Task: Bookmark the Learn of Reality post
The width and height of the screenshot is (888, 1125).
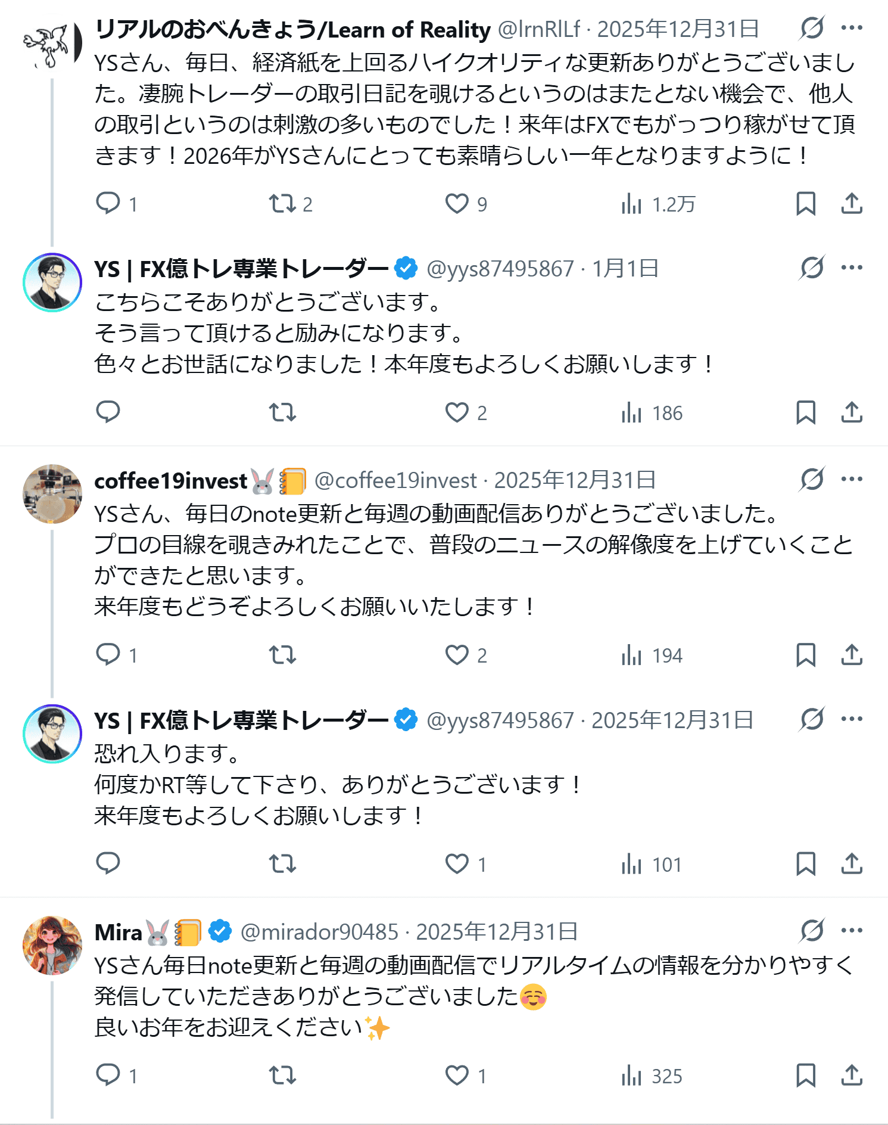Action: [806, 204]
